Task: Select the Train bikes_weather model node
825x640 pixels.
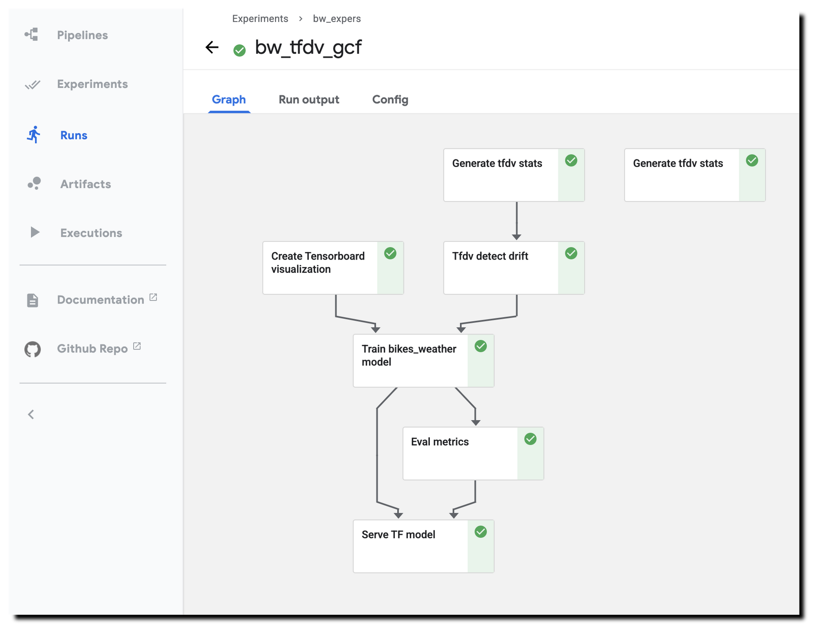Action: click(423, 360)
